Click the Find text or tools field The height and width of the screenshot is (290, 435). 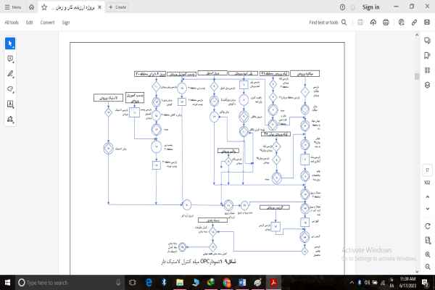click(328, 22)
